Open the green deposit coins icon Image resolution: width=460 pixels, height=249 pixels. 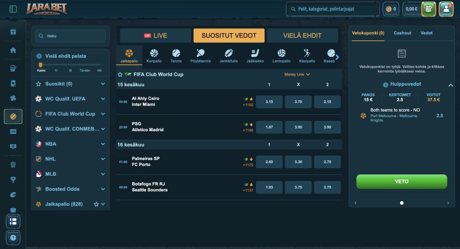(428, 9)
